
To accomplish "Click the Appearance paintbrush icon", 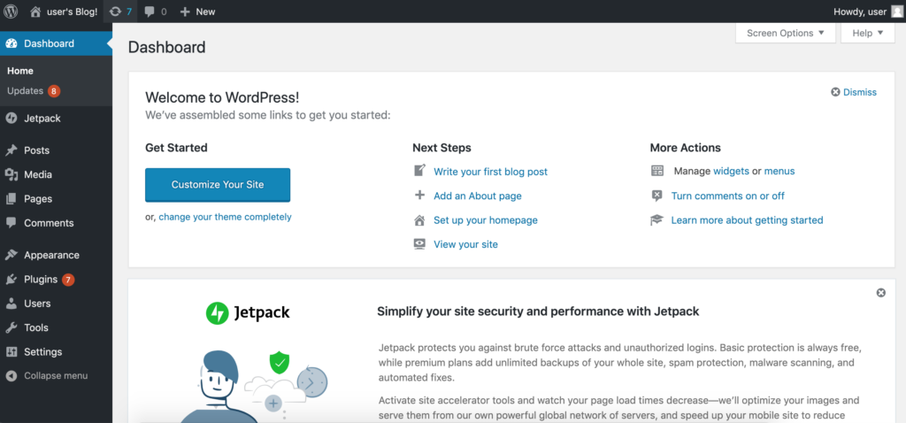I will 11,255.
